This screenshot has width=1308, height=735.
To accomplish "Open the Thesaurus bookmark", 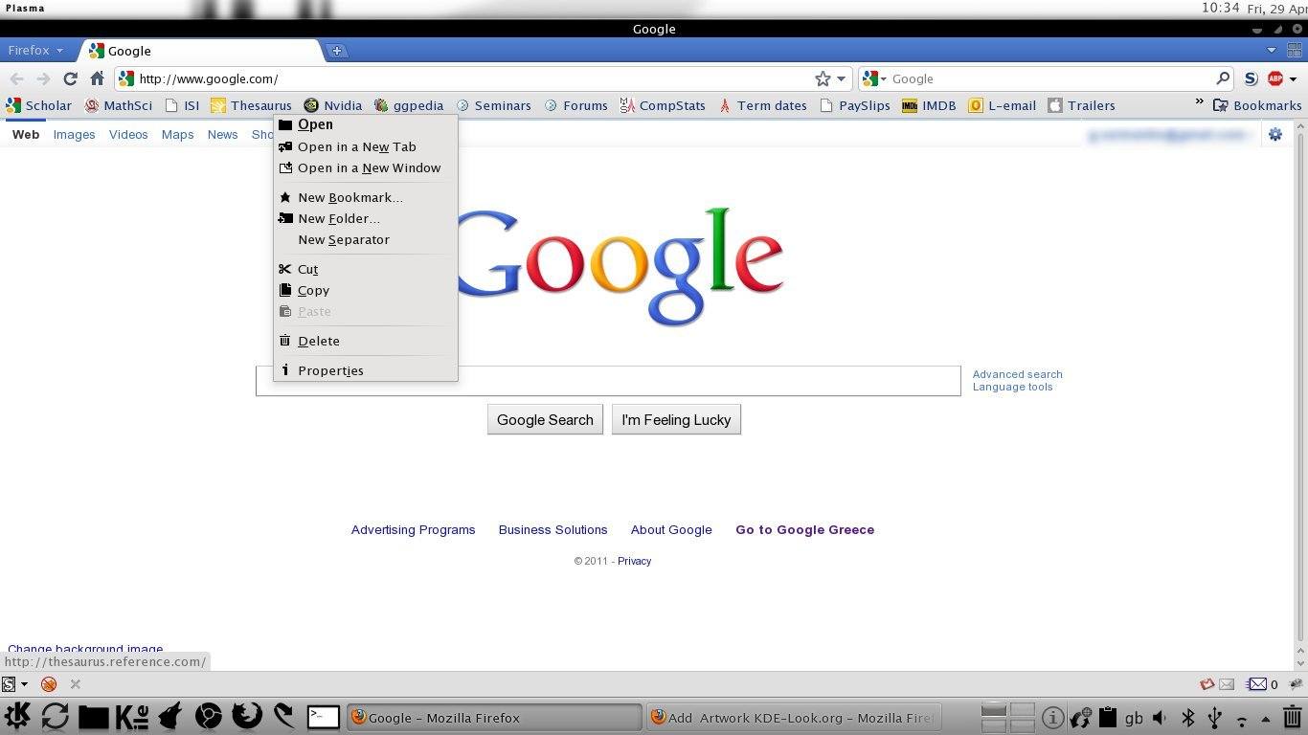I will click(251, 105).
